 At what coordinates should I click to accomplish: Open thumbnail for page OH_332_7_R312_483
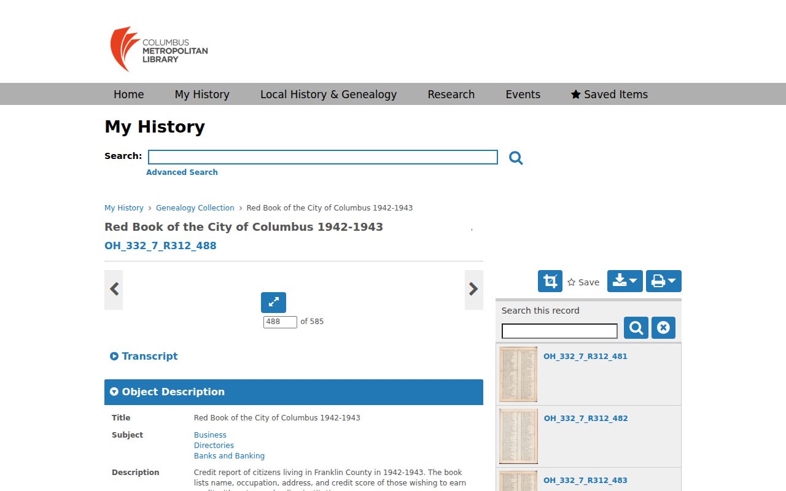518,481
